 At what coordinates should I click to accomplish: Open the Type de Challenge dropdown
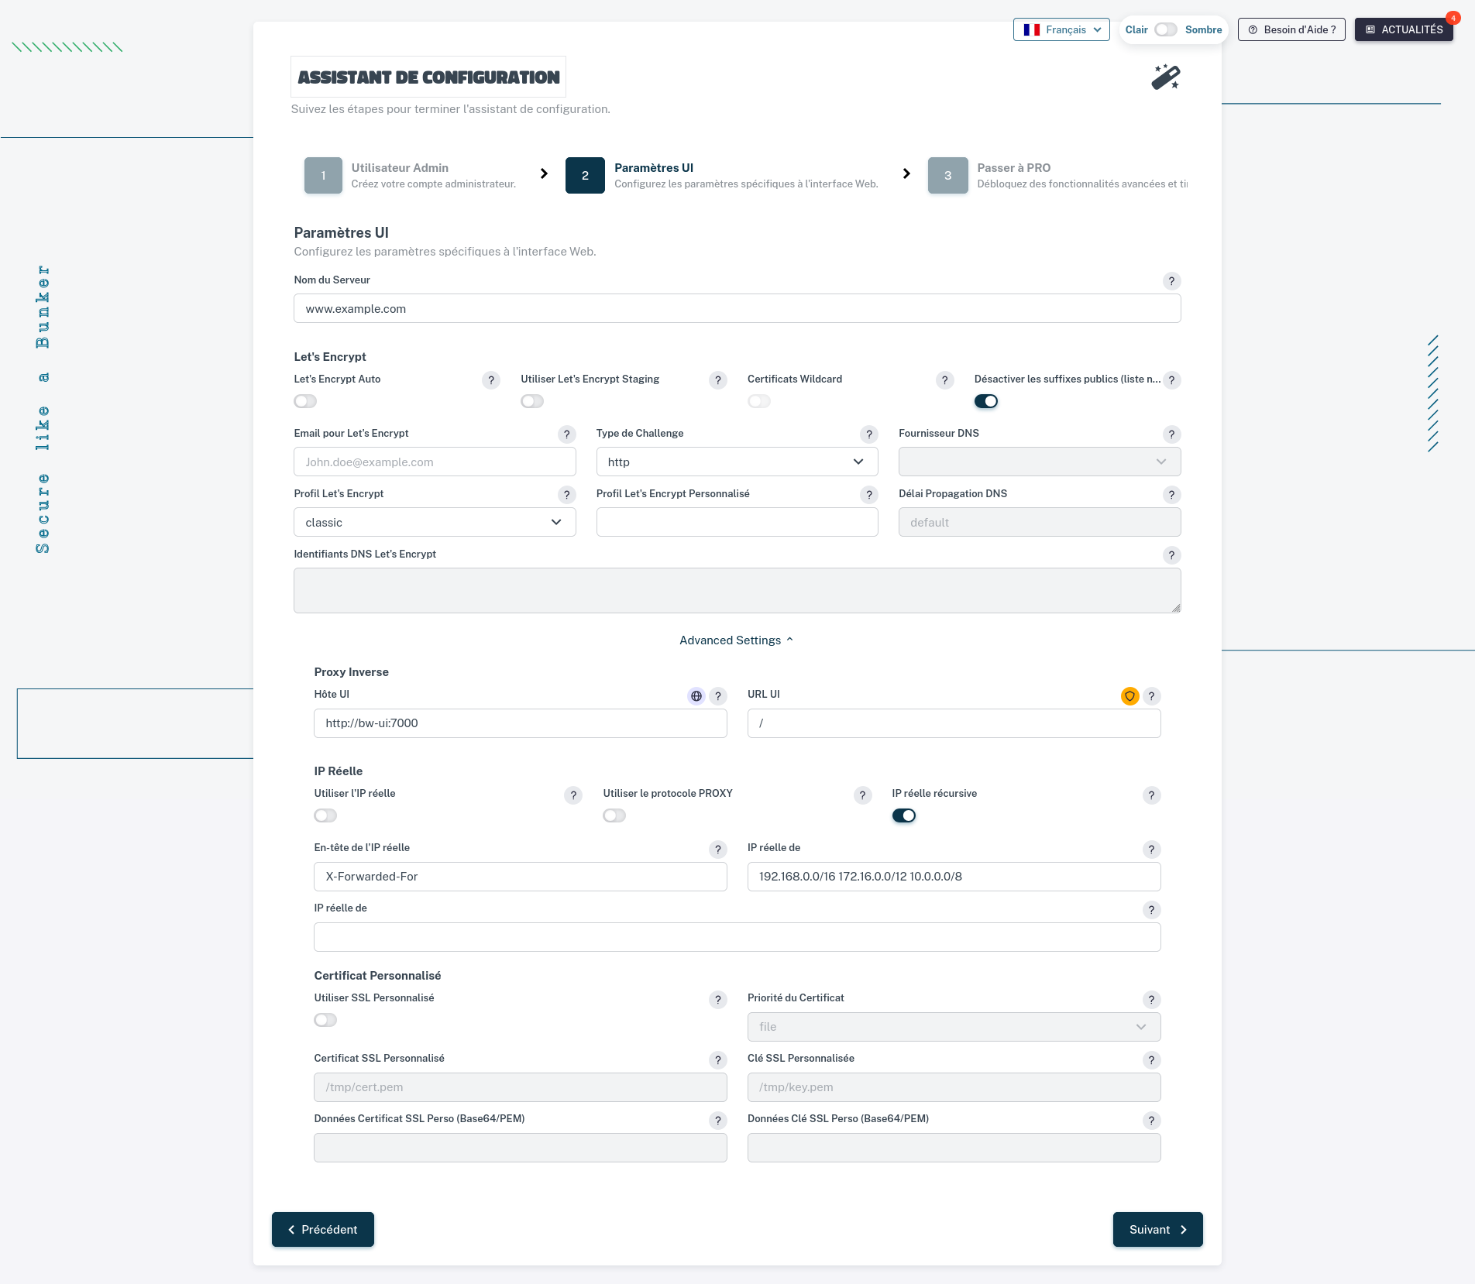click(736, 462)
